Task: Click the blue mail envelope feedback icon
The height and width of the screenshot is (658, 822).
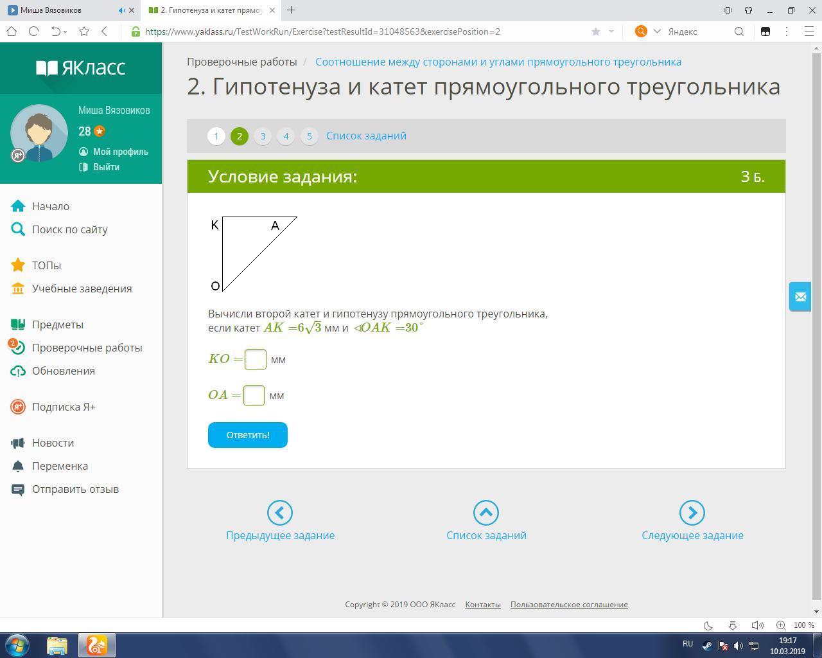Action: click(x=800, y=297)
